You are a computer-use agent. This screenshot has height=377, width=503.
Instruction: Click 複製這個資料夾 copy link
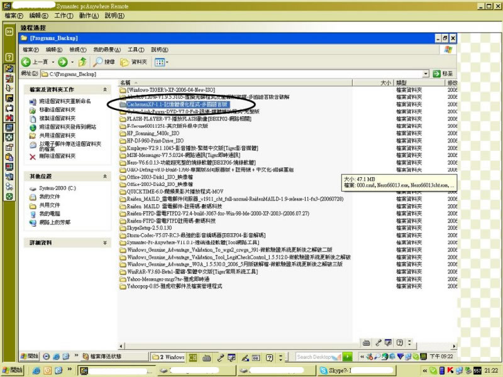click(57, 118)
